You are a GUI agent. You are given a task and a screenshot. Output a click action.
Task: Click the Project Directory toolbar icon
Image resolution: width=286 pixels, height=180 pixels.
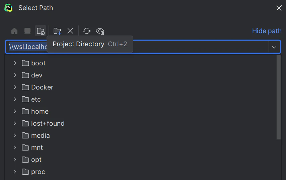[x=41, y=31]
